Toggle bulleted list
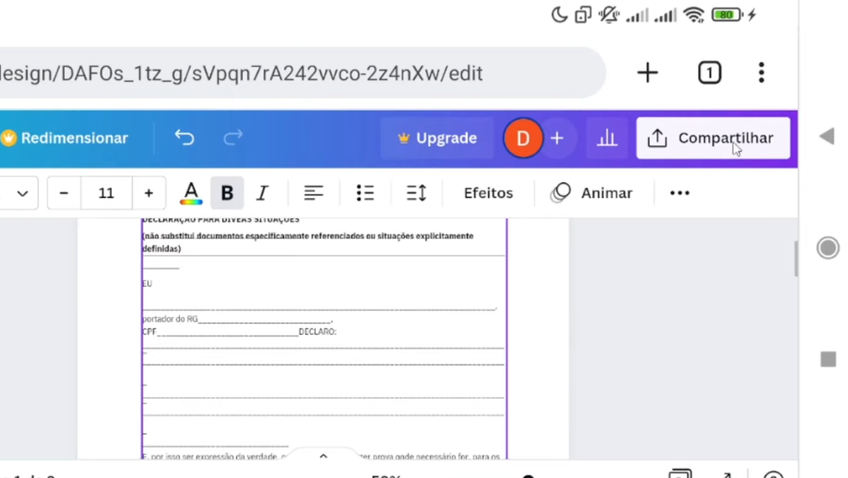The image size is (848, 478). (x=365, y=193)
